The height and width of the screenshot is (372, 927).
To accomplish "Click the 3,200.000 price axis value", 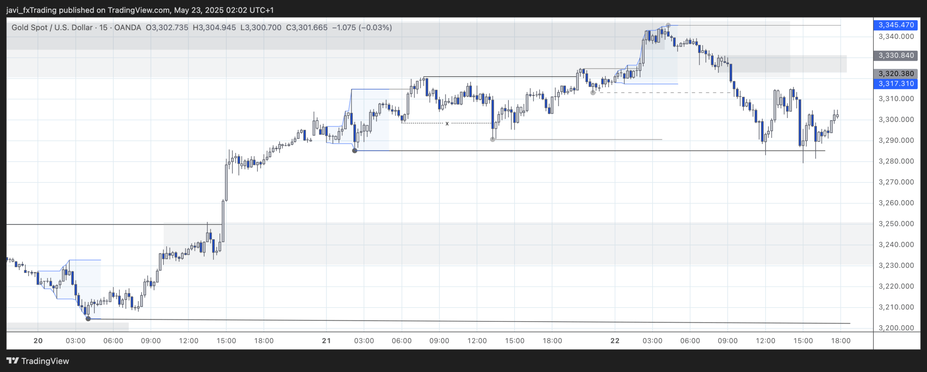I will pos(896,328).
